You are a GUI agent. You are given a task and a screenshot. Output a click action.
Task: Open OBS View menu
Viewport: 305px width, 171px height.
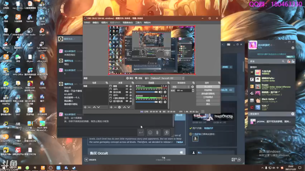click(104, 23)
